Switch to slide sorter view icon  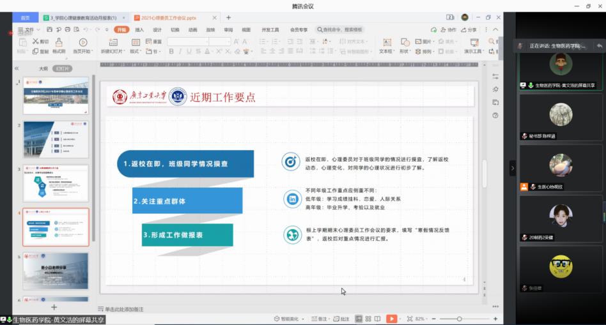368,319
